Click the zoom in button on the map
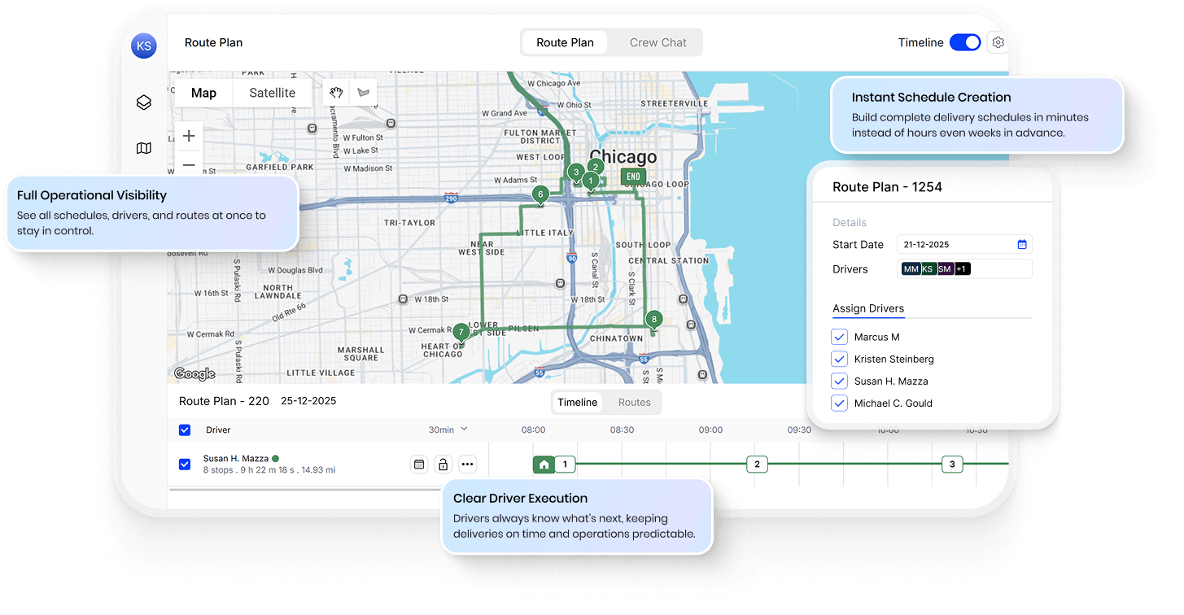Viewport: 1184px width, 615px height. coord(188,135)
